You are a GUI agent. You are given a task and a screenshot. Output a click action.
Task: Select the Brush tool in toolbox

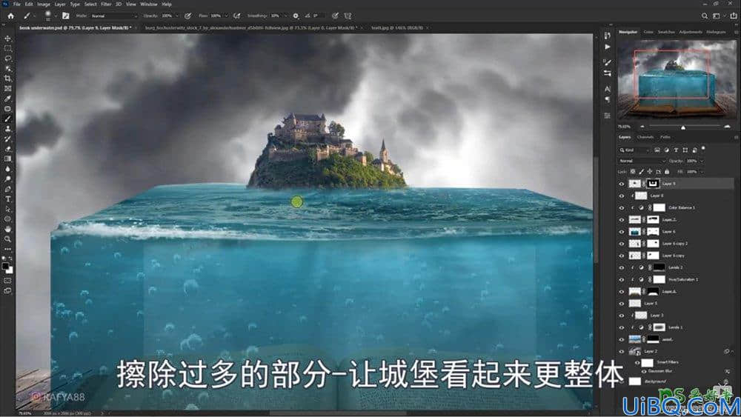pyautogui.click(x=7, y=119)
